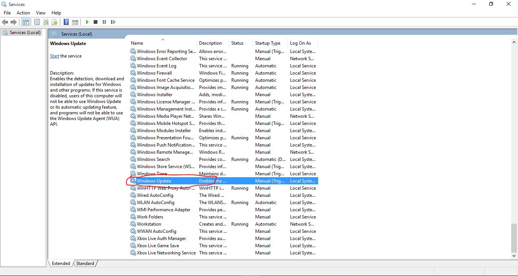This screenshot has height=276, width=518.
Task: Select the WMI Performance Adapter service
Action: point(224,210)
